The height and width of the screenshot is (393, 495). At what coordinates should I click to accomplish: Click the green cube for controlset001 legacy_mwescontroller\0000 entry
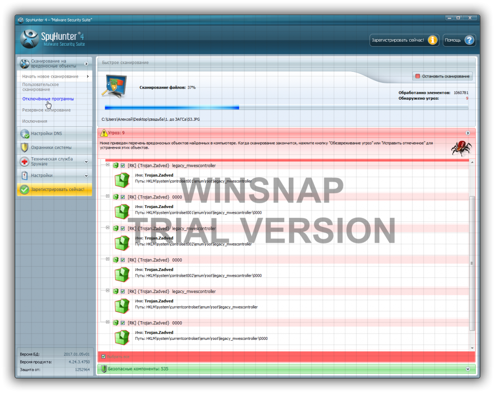pyautogui.click(x=122, y=211)
